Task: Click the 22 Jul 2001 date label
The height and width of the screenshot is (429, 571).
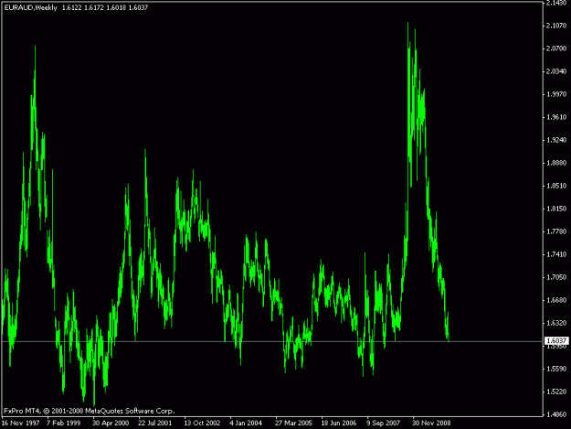Action: coord(154,423)
